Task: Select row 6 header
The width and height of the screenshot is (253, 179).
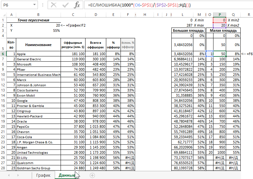Action: [x=3, y=54]
